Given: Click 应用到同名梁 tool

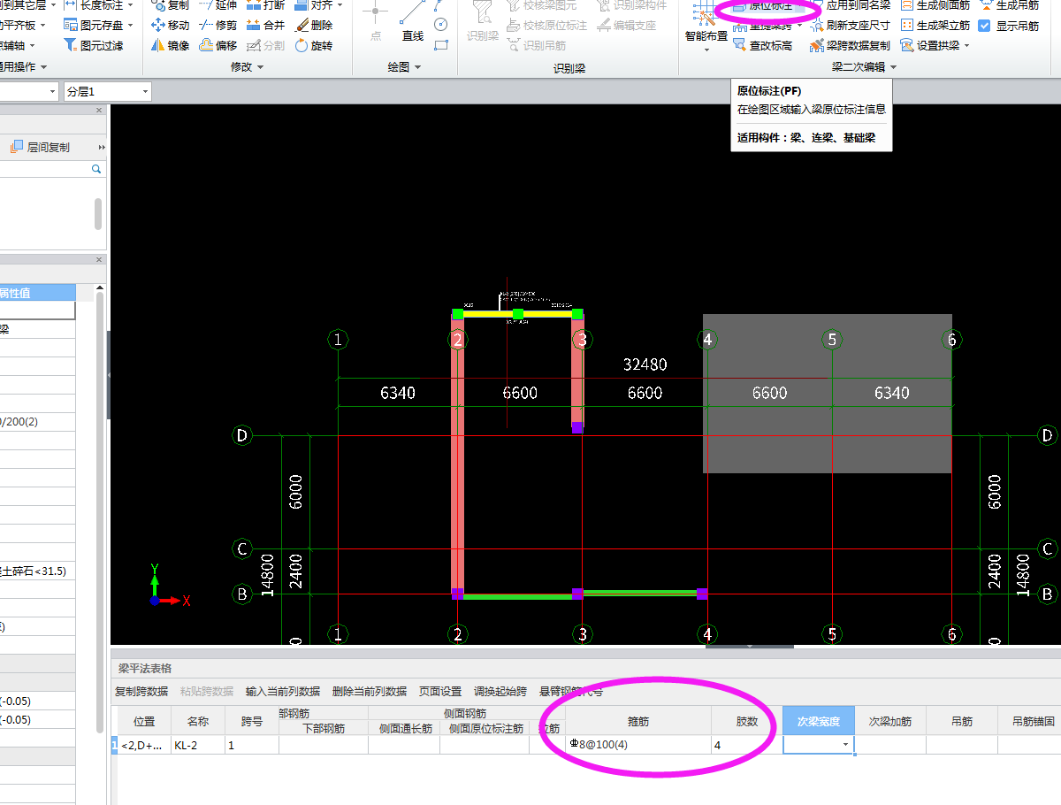Looking at the screenshot, I should (849, 5).
